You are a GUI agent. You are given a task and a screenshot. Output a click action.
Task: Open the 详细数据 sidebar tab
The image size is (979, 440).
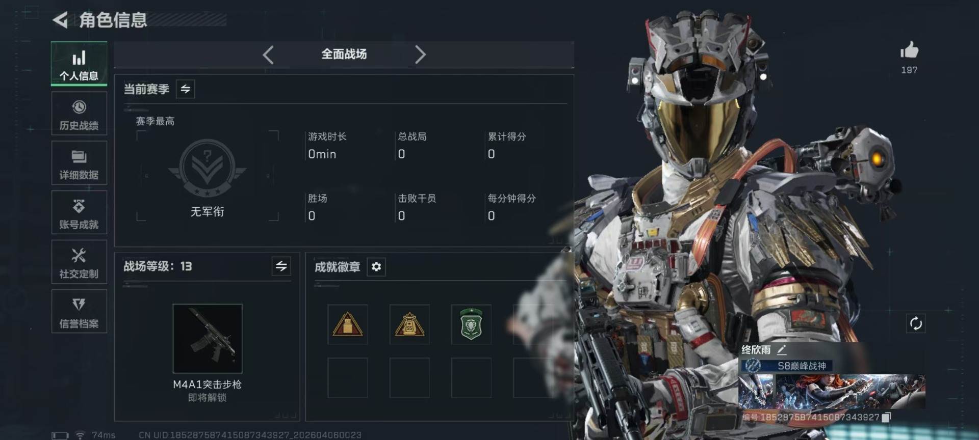79,163
